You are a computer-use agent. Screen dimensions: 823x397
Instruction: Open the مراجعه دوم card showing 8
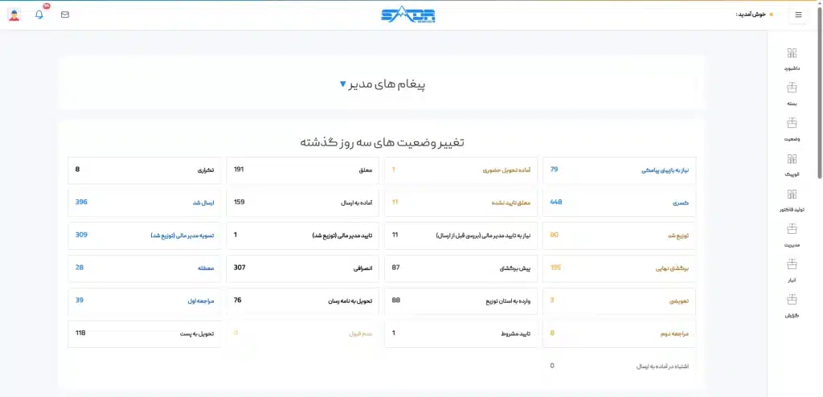[x=620, y=334]
